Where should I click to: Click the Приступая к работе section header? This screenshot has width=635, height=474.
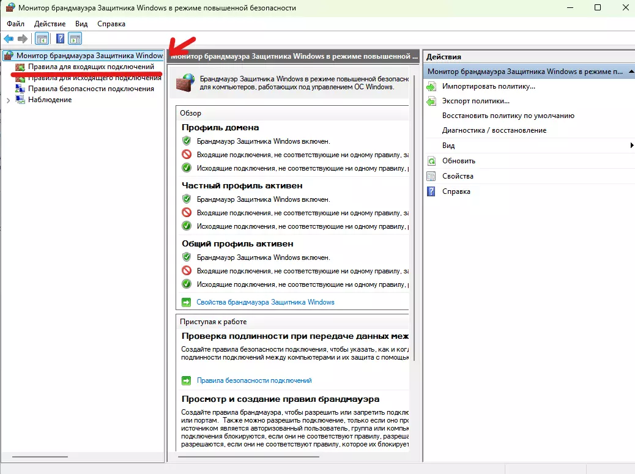[292, 322]
